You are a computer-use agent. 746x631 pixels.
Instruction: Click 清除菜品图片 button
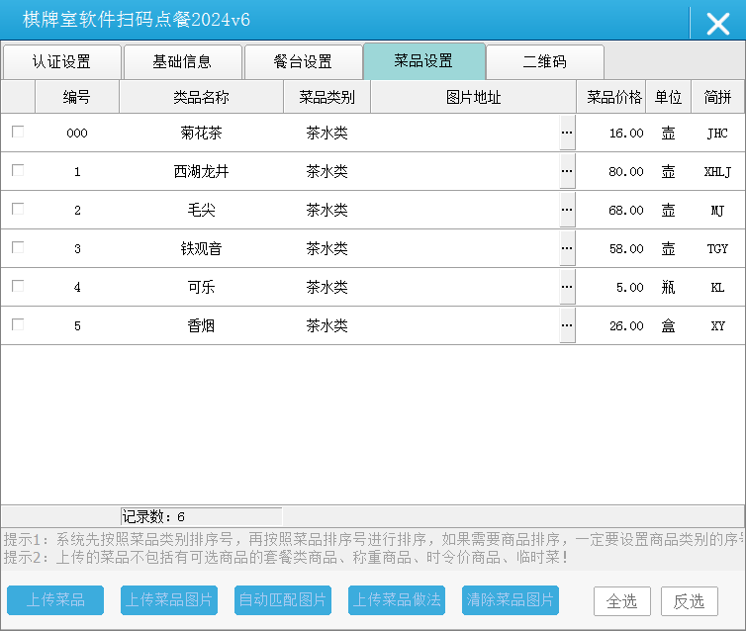511,599
